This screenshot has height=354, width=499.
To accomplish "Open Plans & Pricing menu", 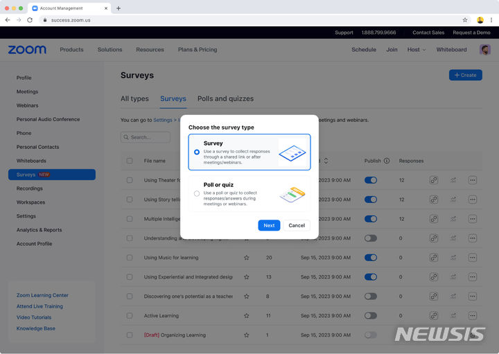I will click(197, 50).
